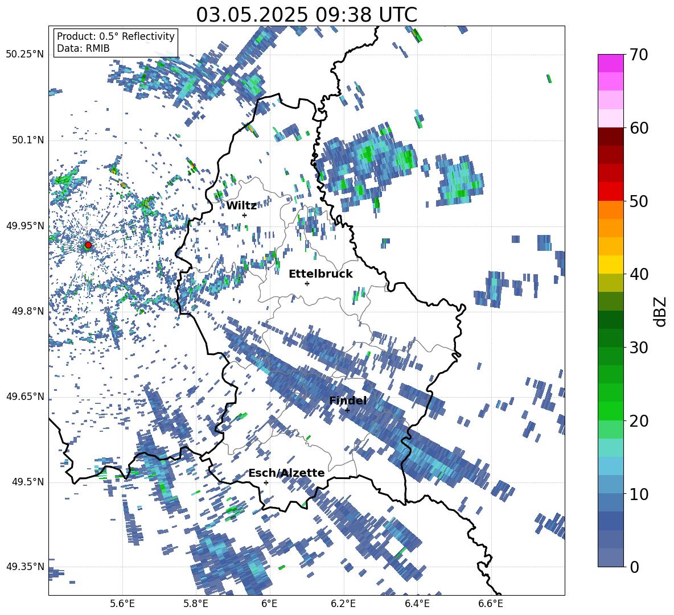Click the 49.95°N latitude label
Viewport: 674px width, 615px height.
25,226
